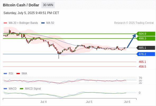Click the blue MA 50 legend swatch
This screenshot has width=156, height=106.
pyautogui.click(x=43, y=23)
